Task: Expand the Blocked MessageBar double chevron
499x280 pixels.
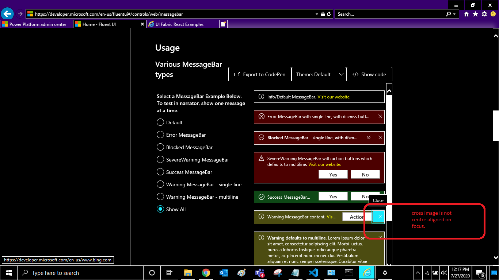Action: (x=369, y=138)
